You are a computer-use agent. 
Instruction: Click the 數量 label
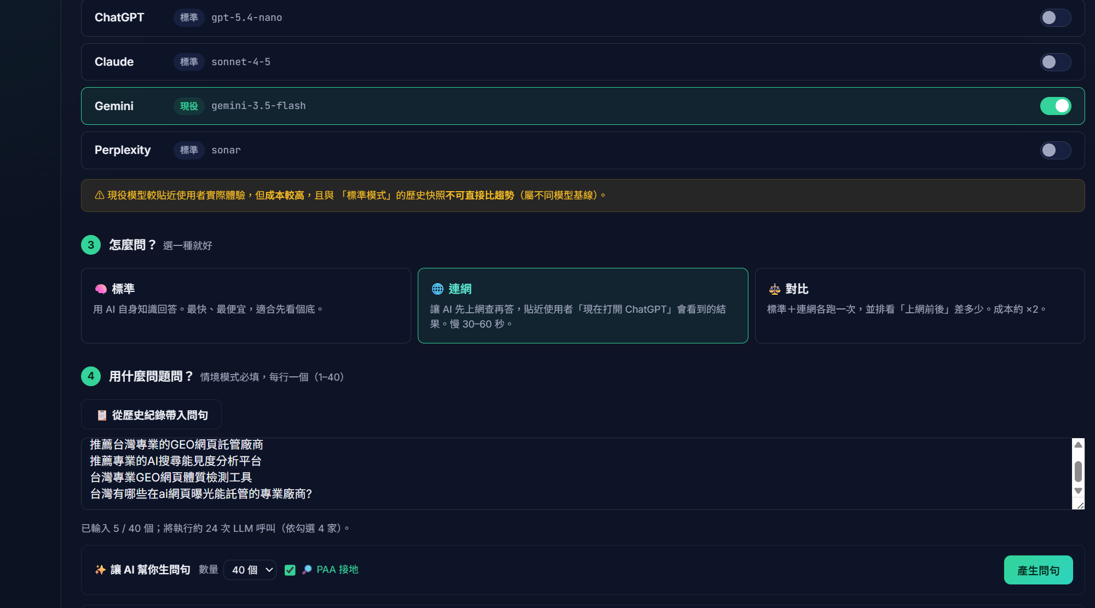click(208, 570)
